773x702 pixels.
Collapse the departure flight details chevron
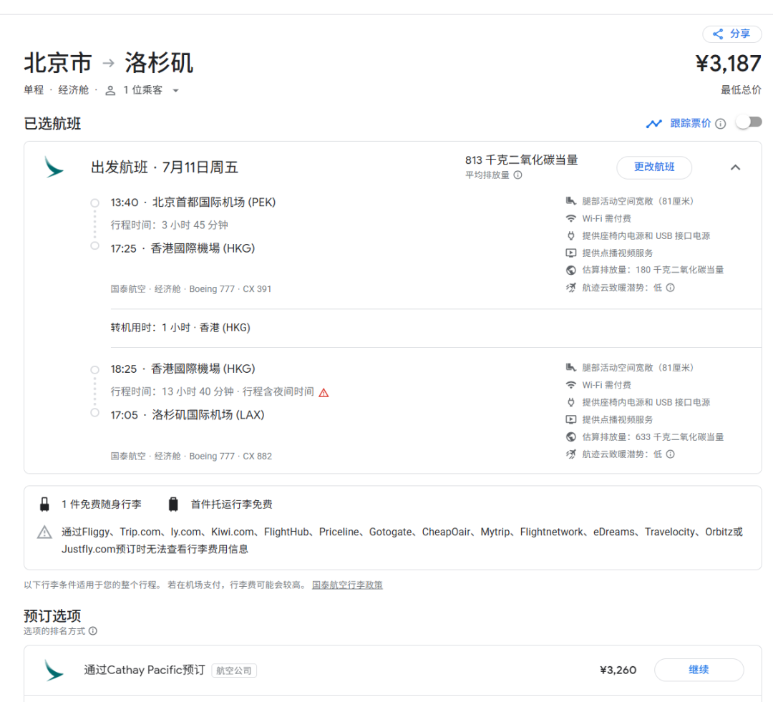point(735,167)
